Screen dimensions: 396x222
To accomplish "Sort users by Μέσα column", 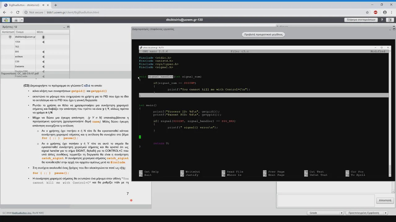I will 53,32.
